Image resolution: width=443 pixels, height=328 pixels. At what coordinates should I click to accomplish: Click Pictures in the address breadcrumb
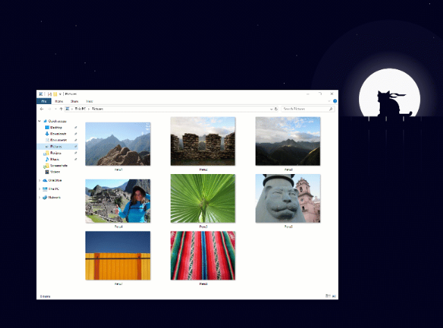point(97,109)
